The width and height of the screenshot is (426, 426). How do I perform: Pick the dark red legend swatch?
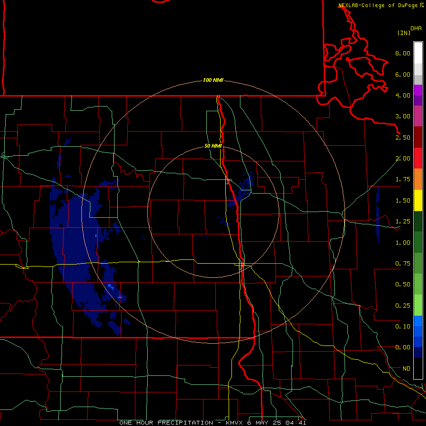(418, 137)
